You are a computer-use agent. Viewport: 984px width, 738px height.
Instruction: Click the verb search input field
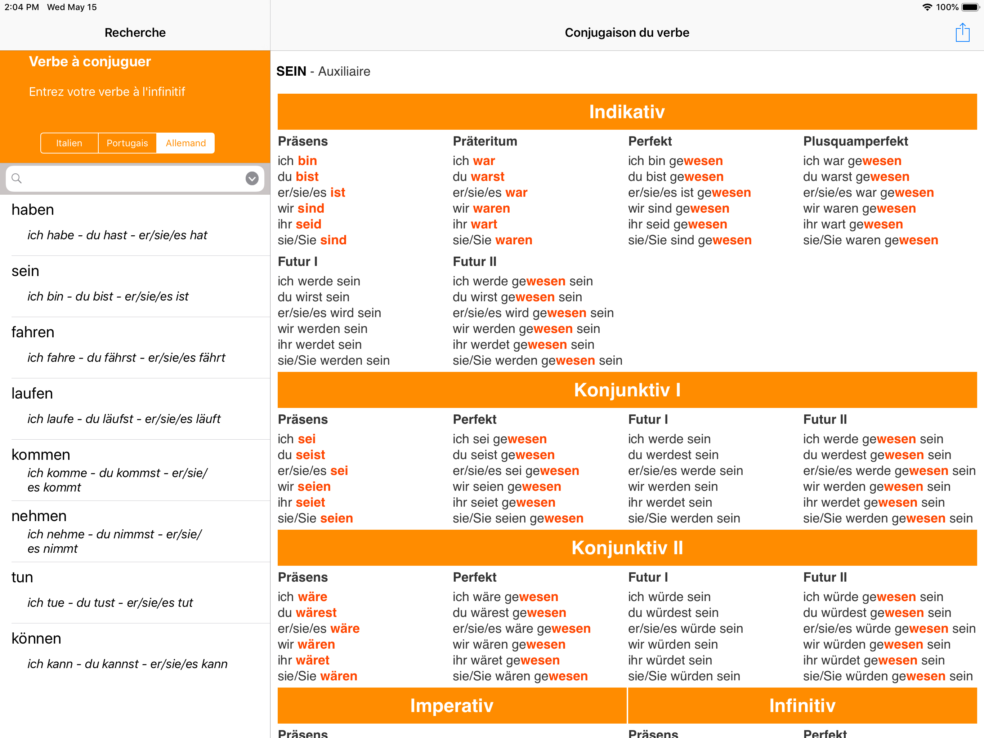coord(135,178)
